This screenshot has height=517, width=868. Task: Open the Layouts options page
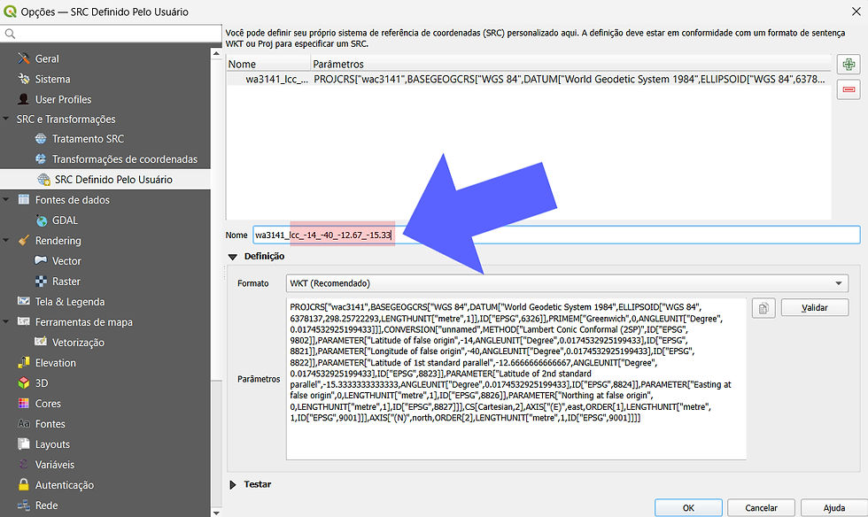point(52,444)
